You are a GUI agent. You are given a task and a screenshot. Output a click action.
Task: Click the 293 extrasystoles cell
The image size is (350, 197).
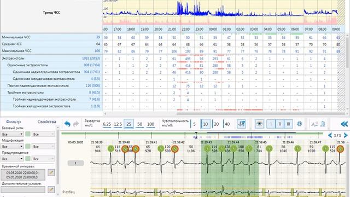[215, 59]
